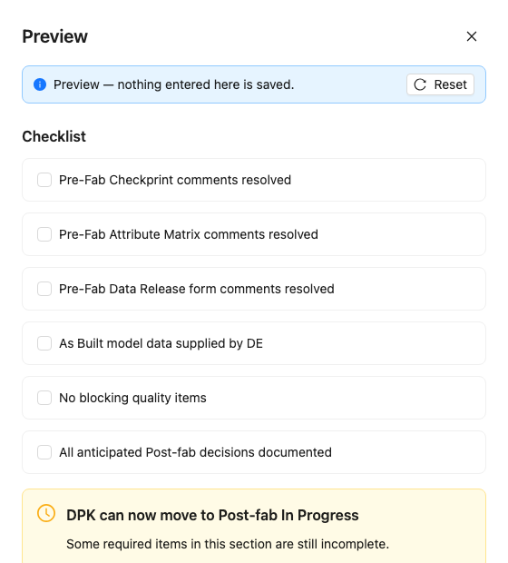
Task: Select the Pre-Fab Checkprint comments resolved label
Action: click(x=175, y=180)
